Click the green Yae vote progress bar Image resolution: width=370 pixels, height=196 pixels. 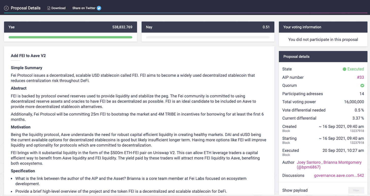coord(70,37)
